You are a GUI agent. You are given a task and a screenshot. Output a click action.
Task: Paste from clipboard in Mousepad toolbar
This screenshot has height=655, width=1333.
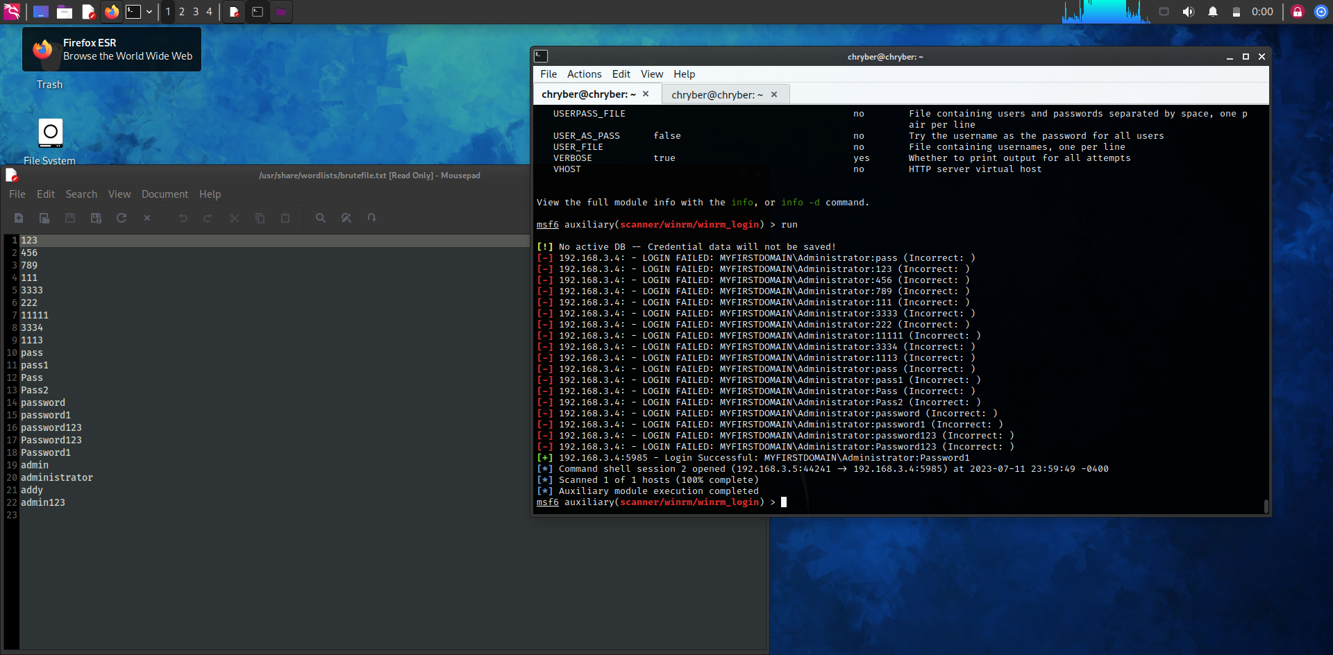click(x=285, y=218)
